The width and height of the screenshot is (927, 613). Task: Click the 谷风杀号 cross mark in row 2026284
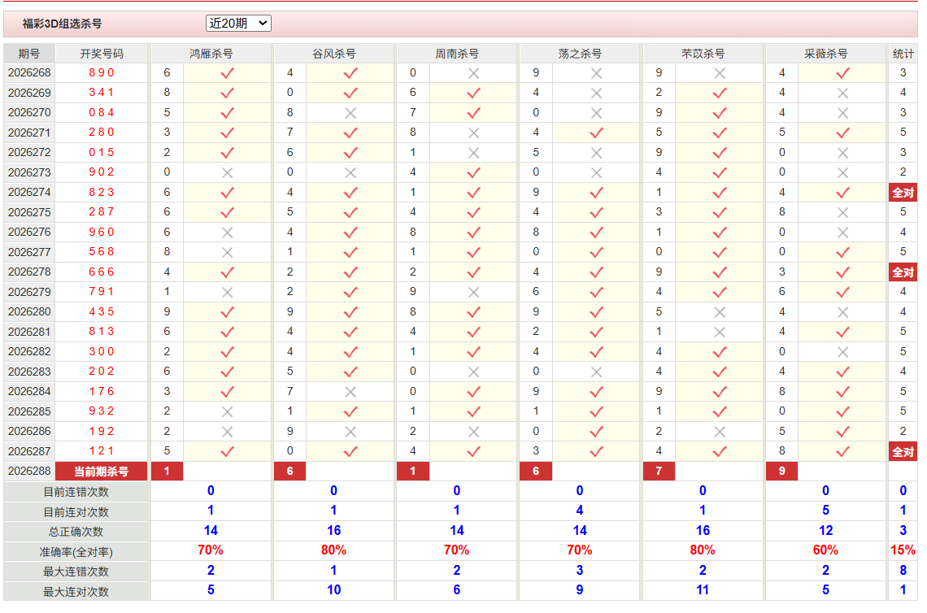(350, 391)
